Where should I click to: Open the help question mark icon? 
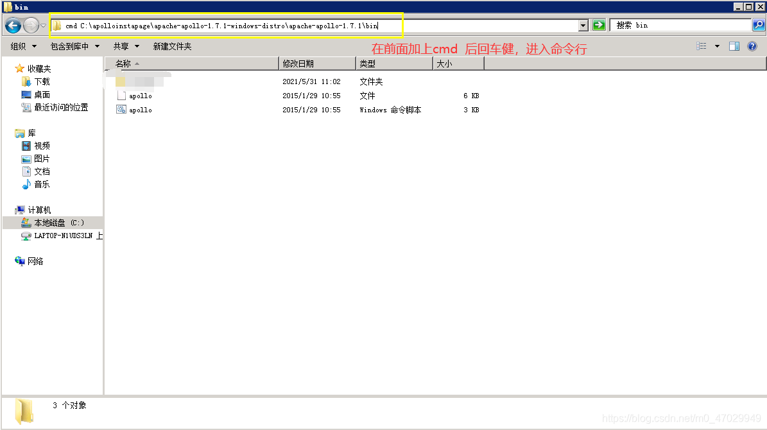tap(752, 46)
